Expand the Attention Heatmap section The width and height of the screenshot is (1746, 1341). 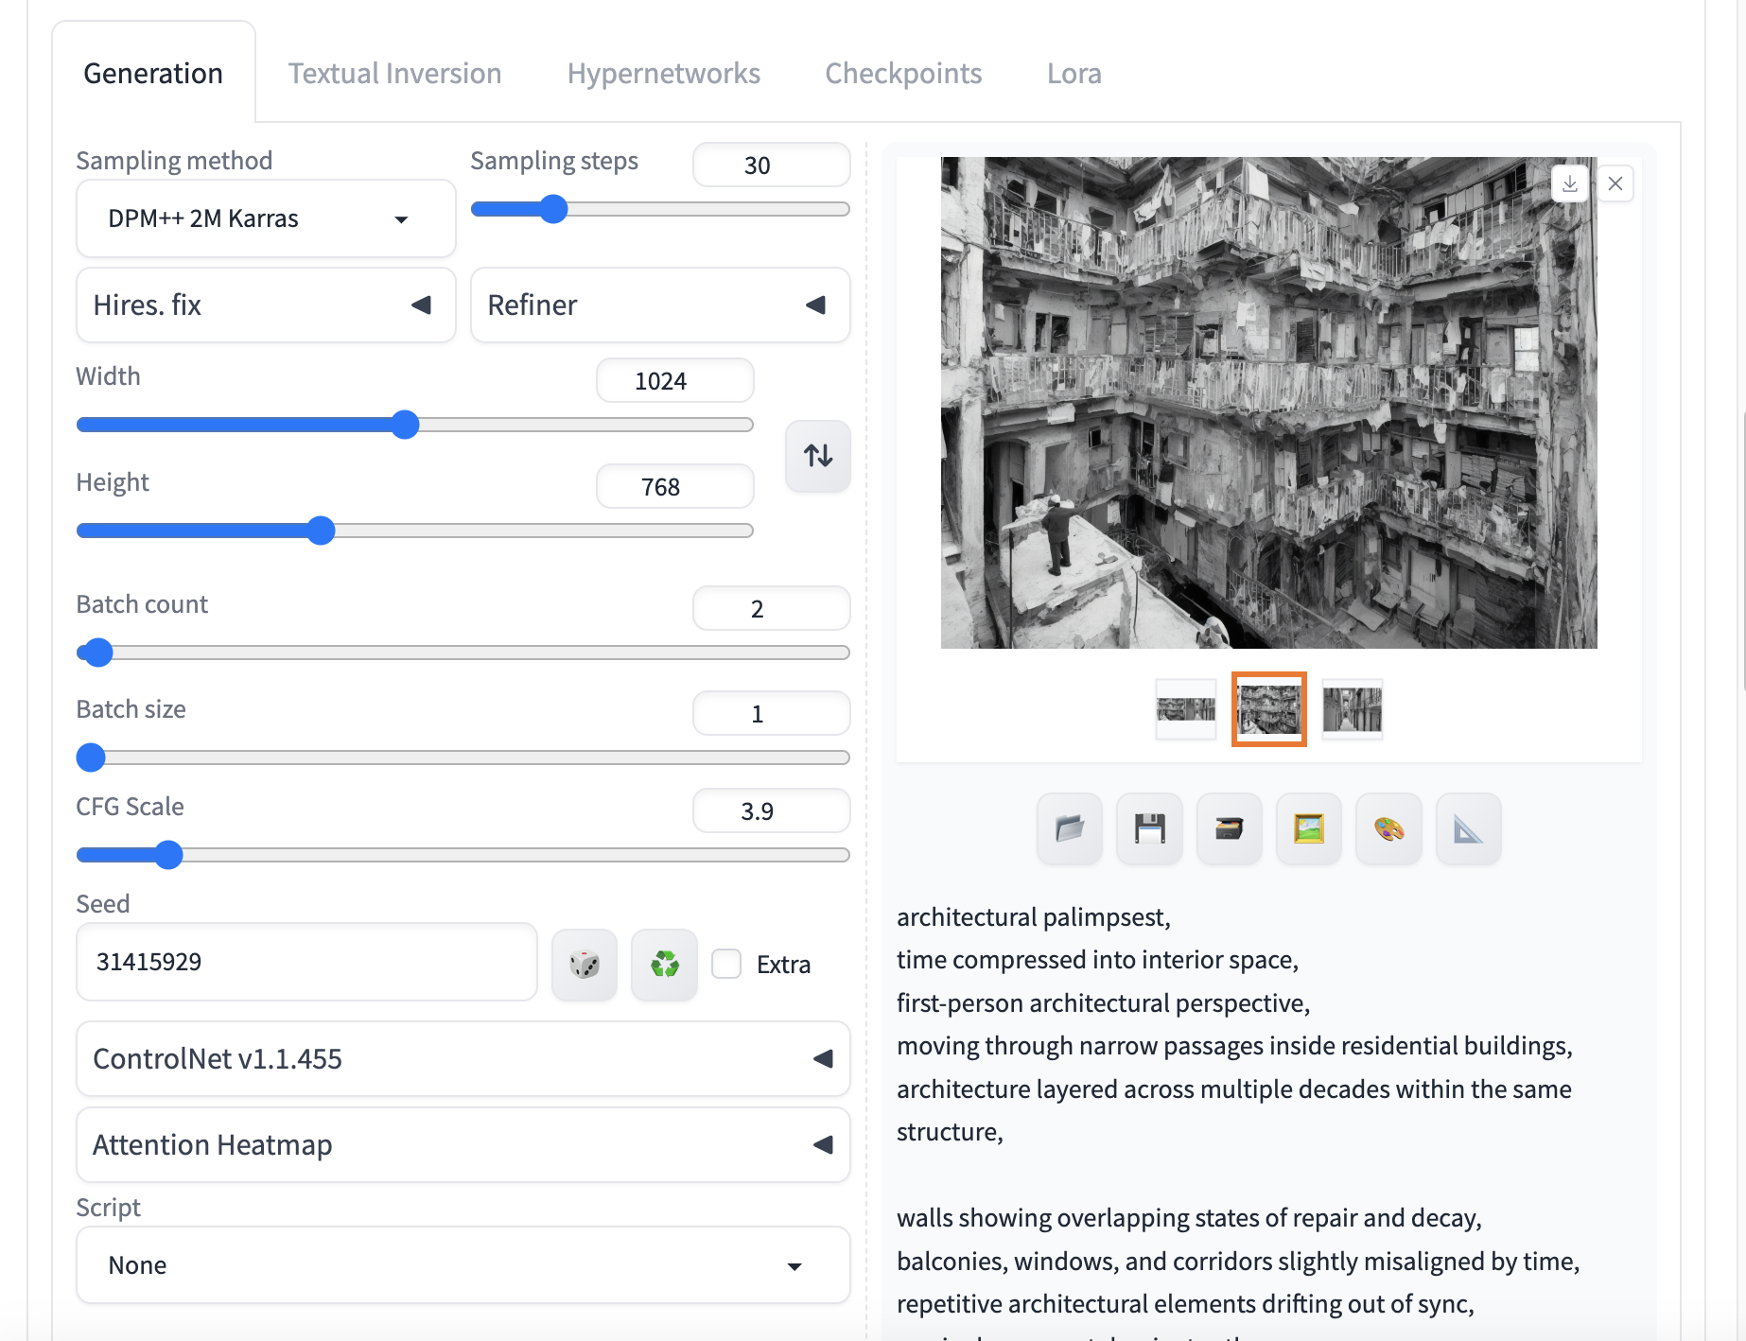point(463,1145)
